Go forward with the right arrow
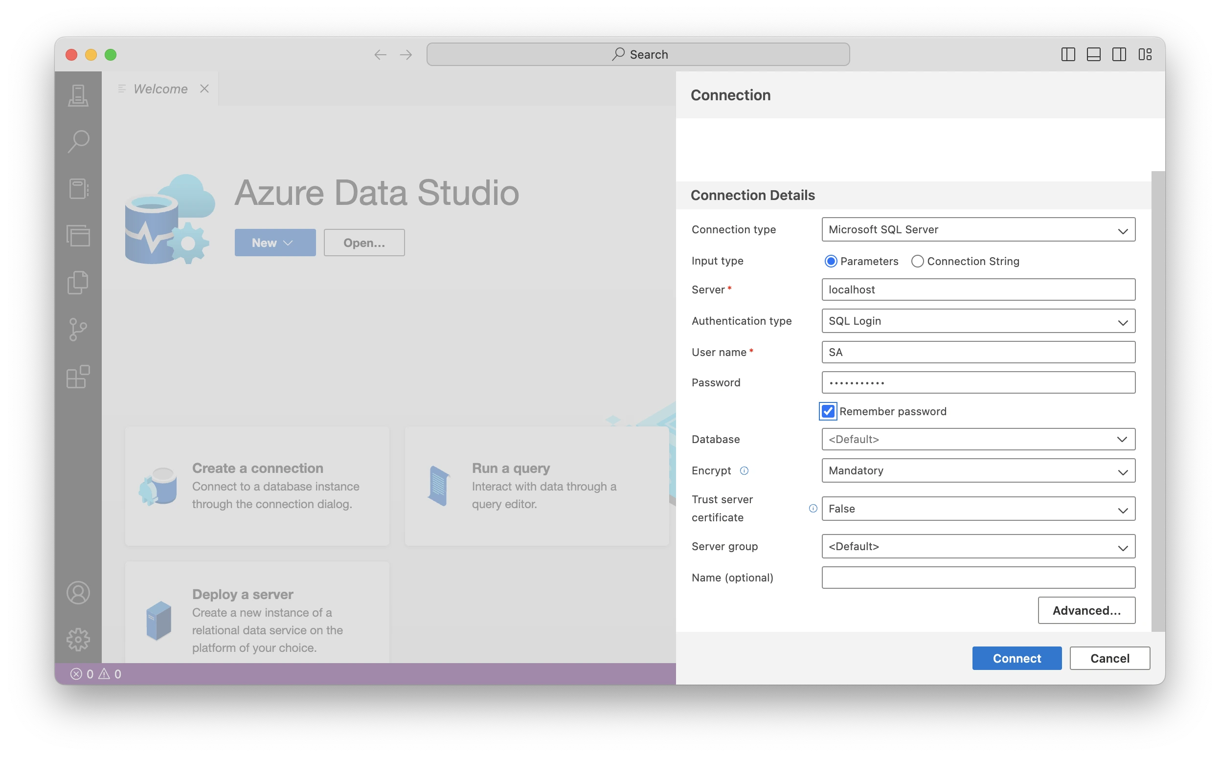1220x757 pixels. [407, 55]
